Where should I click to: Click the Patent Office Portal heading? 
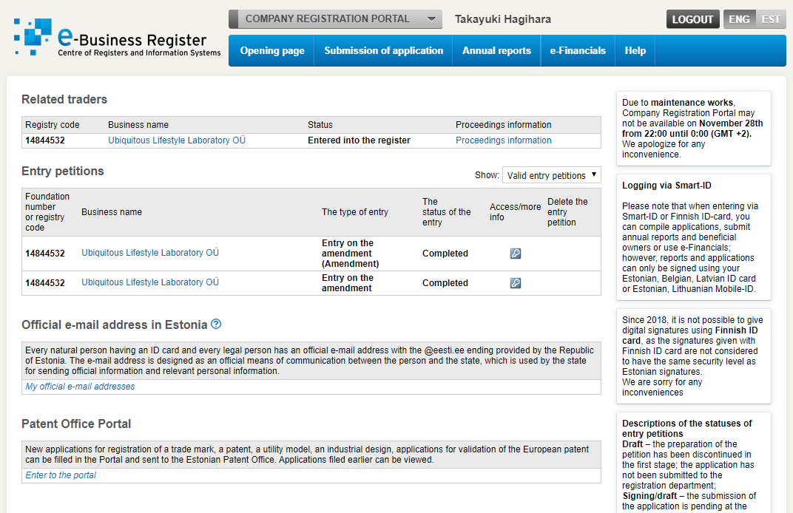[76, 424]
